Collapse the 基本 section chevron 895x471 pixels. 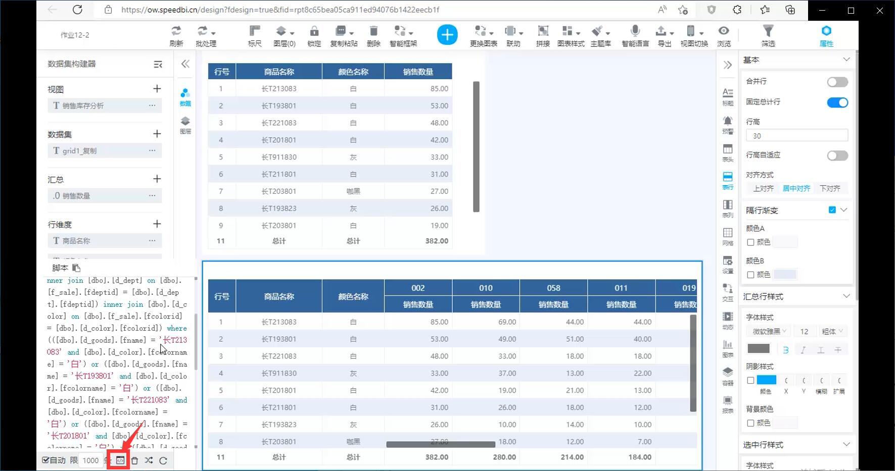tap(846, 60)
